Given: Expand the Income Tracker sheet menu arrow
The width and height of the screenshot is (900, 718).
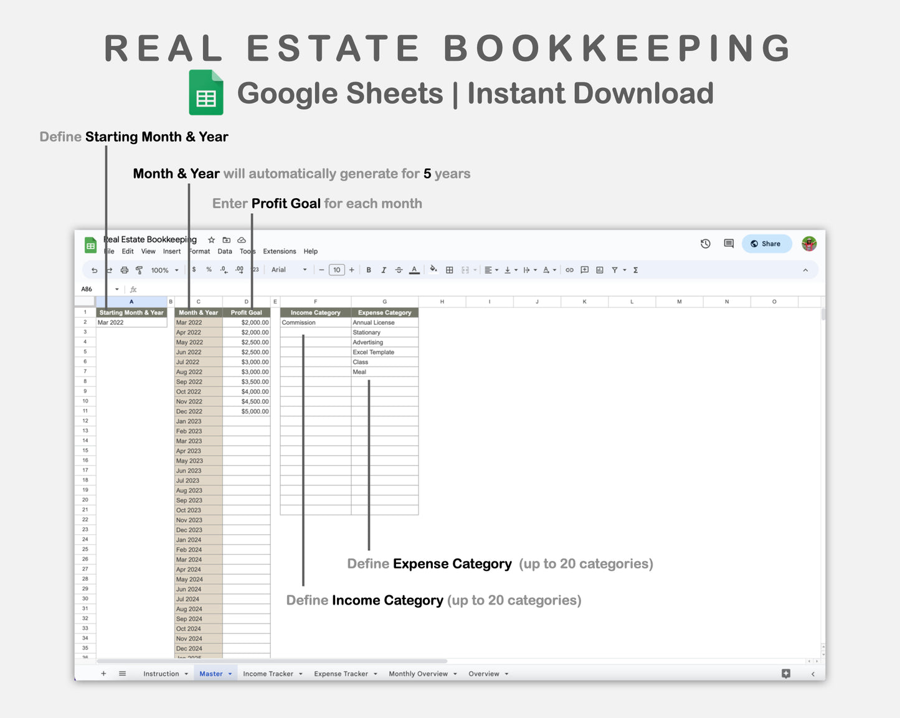Looking at the screenshot, I should [301, 673].
